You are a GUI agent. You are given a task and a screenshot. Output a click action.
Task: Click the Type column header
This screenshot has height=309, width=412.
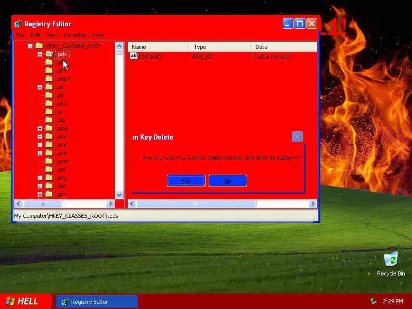(219, 47)
